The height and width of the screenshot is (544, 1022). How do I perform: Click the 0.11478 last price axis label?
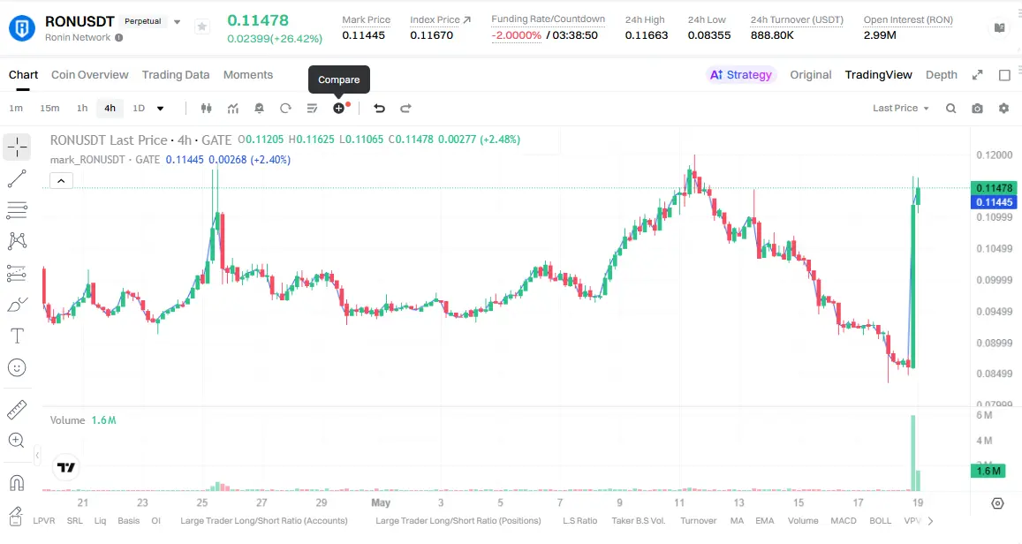point(994,187)
